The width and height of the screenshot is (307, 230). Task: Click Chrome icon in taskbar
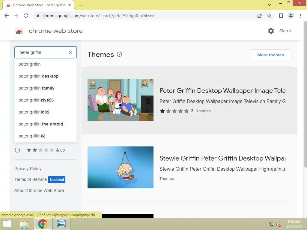click(x=43, y=224)
